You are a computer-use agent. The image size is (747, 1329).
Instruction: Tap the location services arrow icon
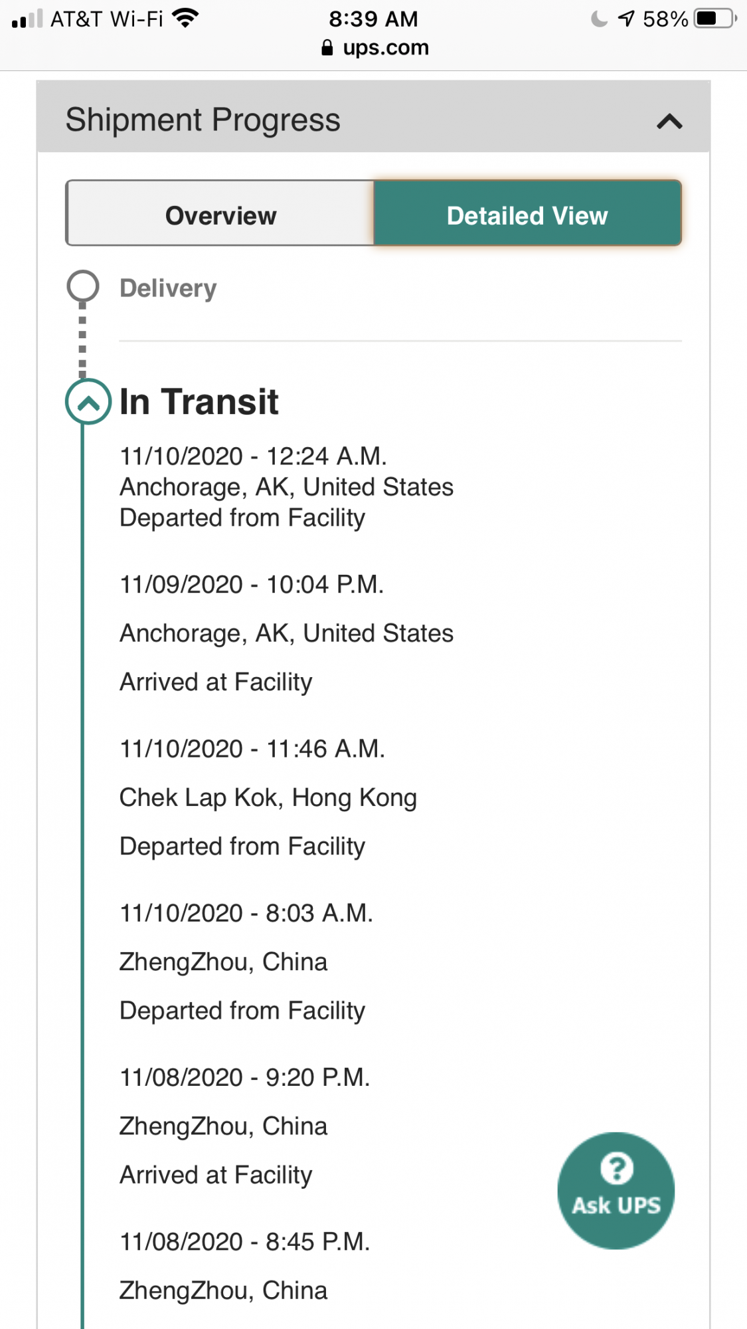pyautogui.click(x=626, y=19)
